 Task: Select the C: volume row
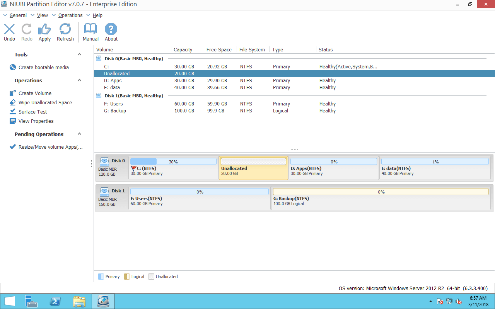pyautogui.click(x=294, y=66)
